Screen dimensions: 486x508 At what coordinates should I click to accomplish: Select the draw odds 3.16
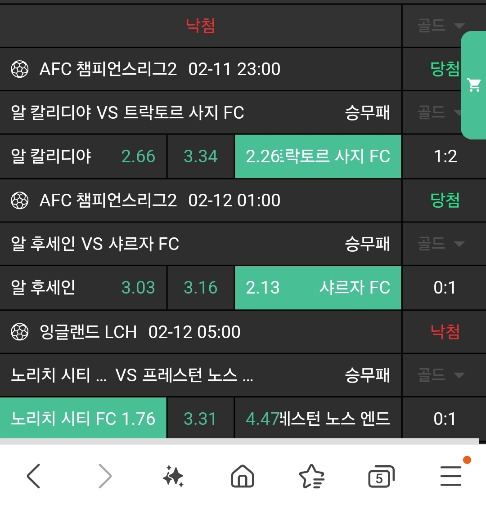pyautogui.click(x=200, y=288)
